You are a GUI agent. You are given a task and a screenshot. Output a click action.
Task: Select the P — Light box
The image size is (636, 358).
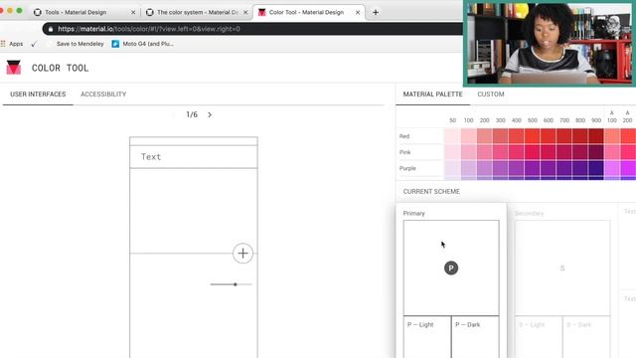tap(427, 337)
